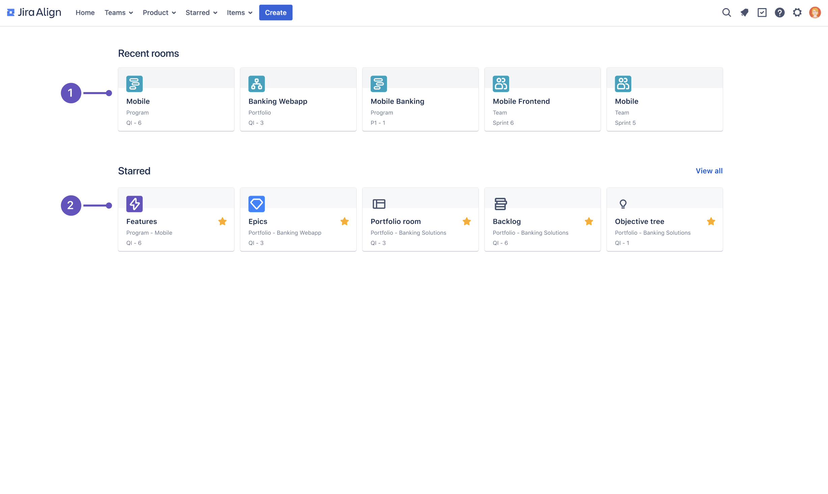Unstar the Objective tree card

(x=711, y=221)
